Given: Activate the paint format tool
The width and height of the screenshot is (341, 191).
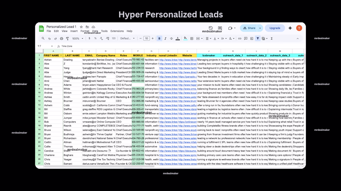Looking at the screenshot, I should (x=67, y=39).
